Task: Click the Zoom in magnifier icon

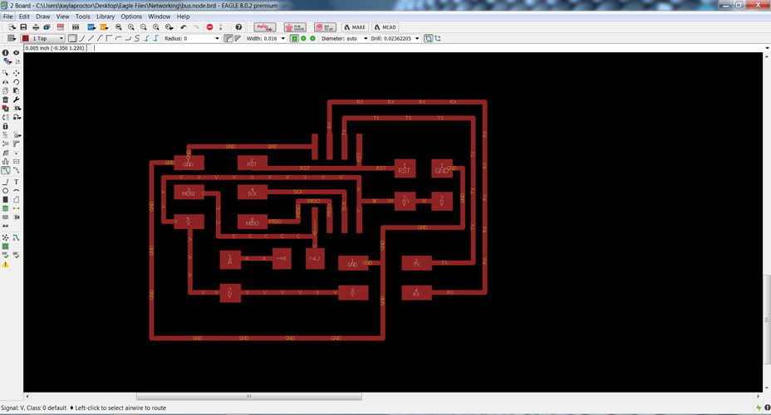Action: pyautogui.click(x=130, y=27)
